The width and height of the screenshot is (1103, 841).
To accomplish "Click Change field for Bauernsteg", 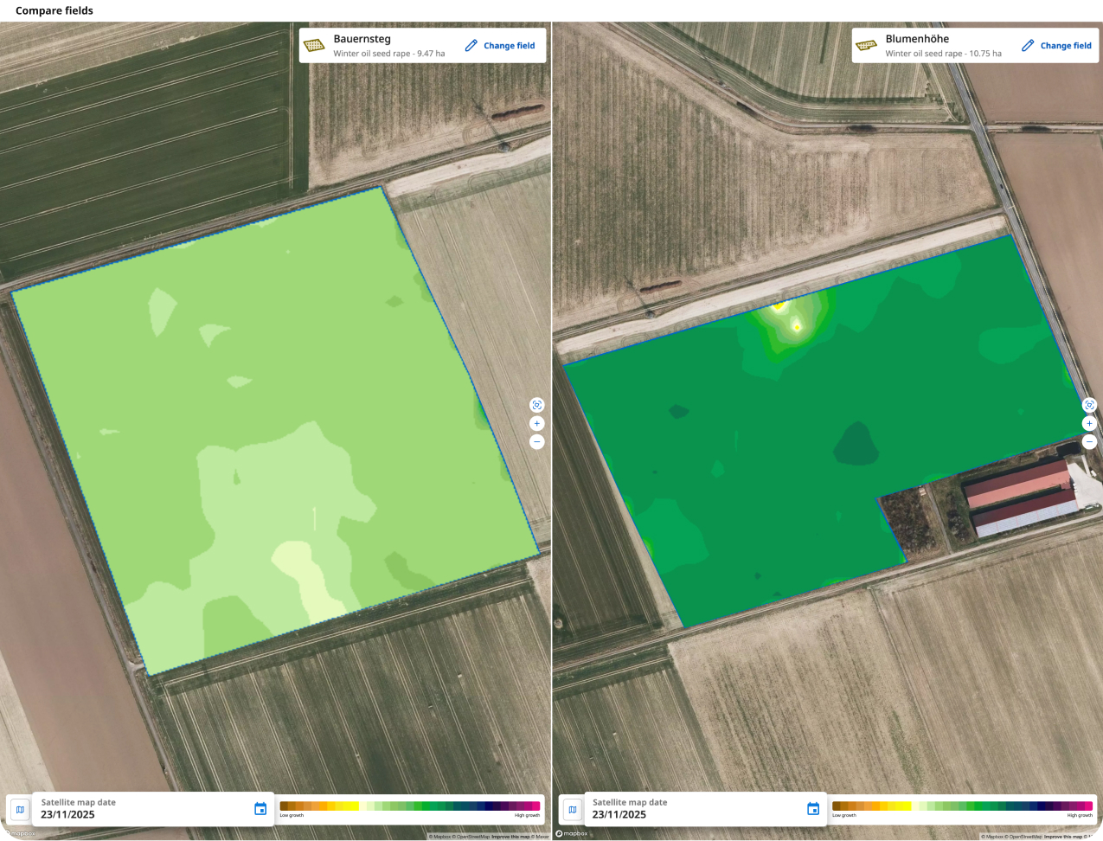I will point(509,46).
